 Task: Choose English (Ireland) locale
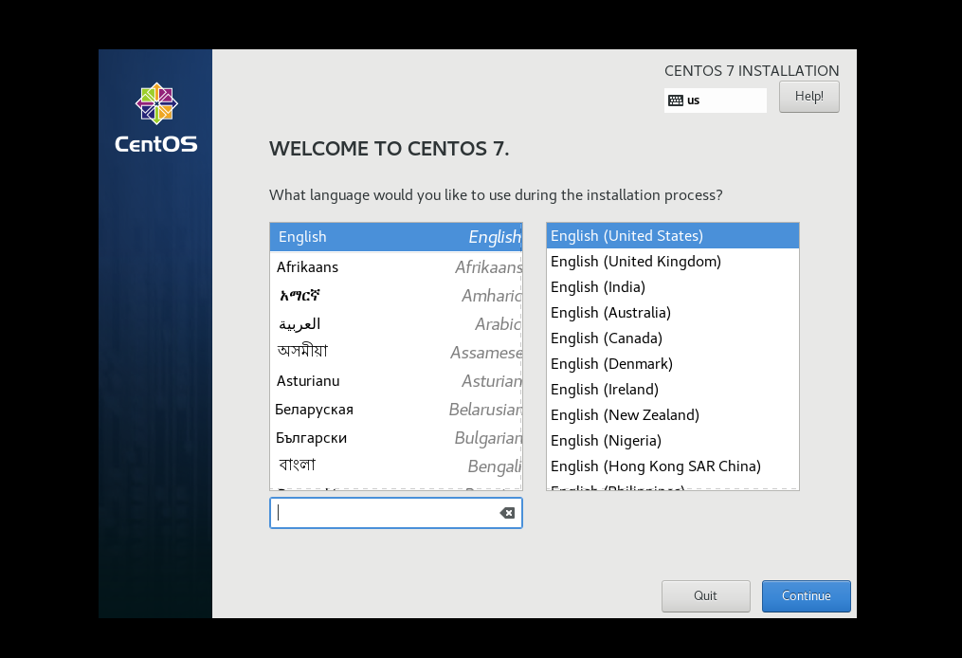pos(673,390)
